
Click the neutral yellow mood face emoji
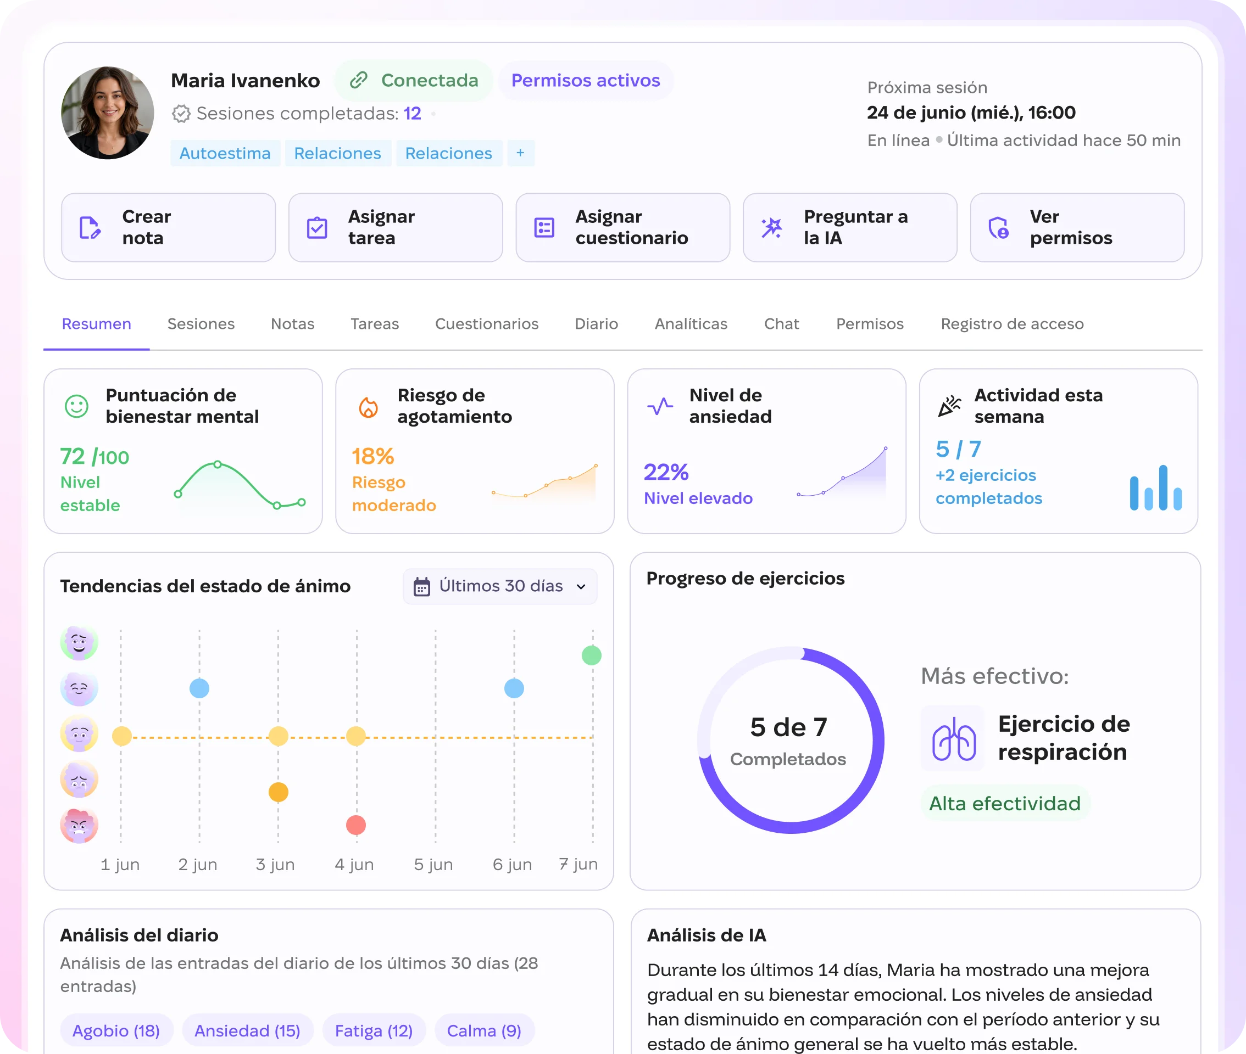click(79, 734)
